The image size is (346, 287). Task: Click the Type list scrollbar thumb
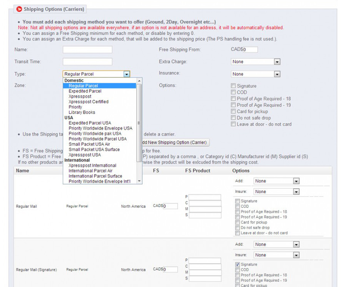tap(139, 123)
